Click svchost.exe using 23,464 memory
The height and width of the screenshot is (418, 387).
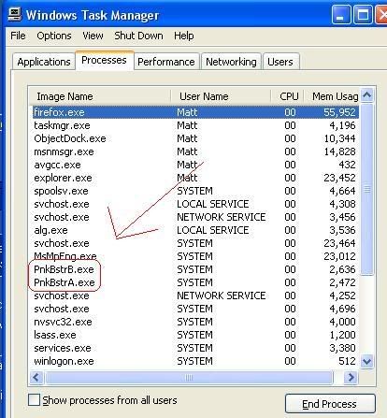pyautogui.click(x=195, y=243)
